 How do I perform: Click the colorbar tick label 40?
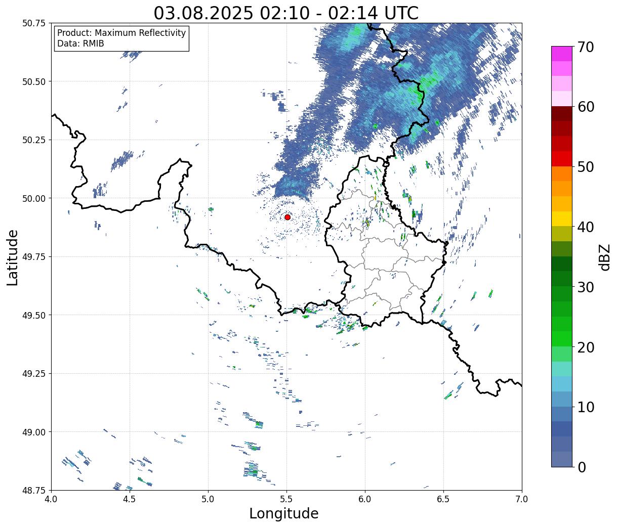point(586,227)
